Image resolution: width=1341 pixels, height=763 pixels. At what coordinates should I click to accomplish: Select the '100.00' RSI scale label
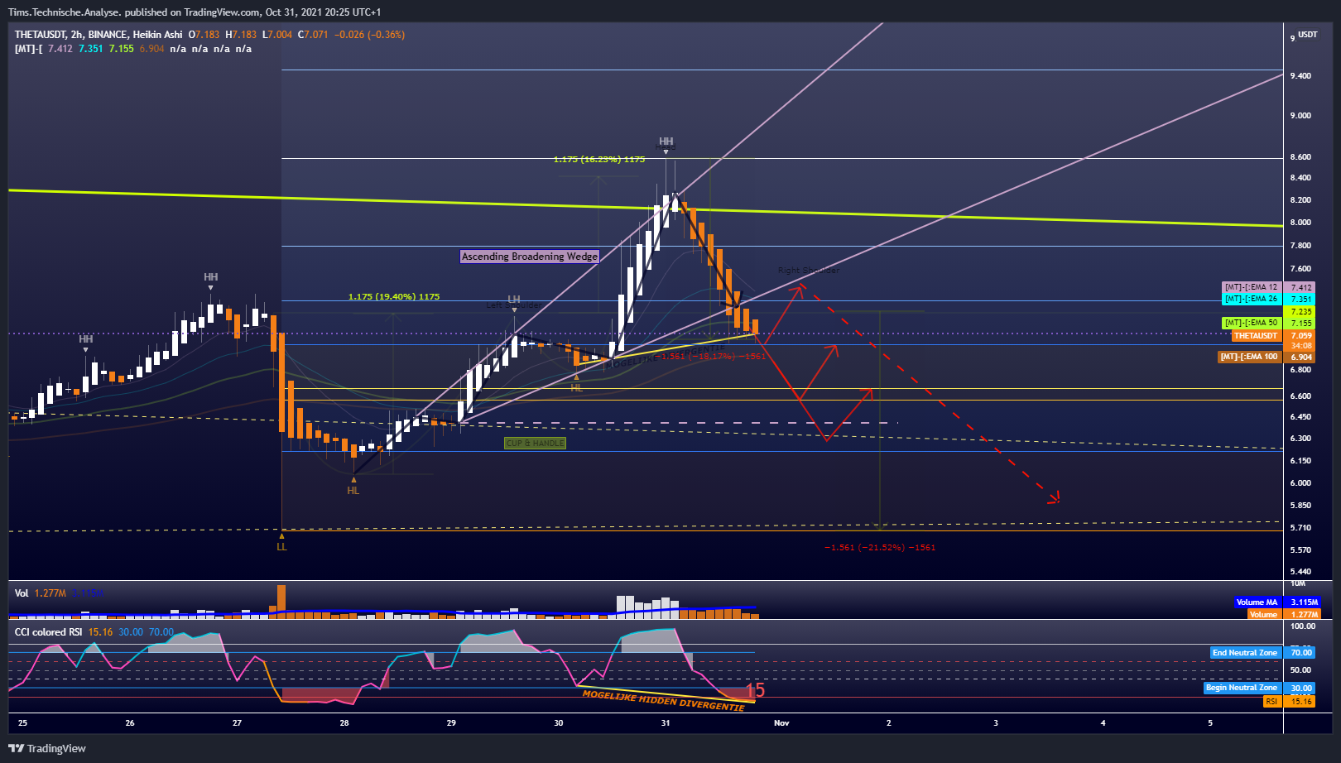1301,627
